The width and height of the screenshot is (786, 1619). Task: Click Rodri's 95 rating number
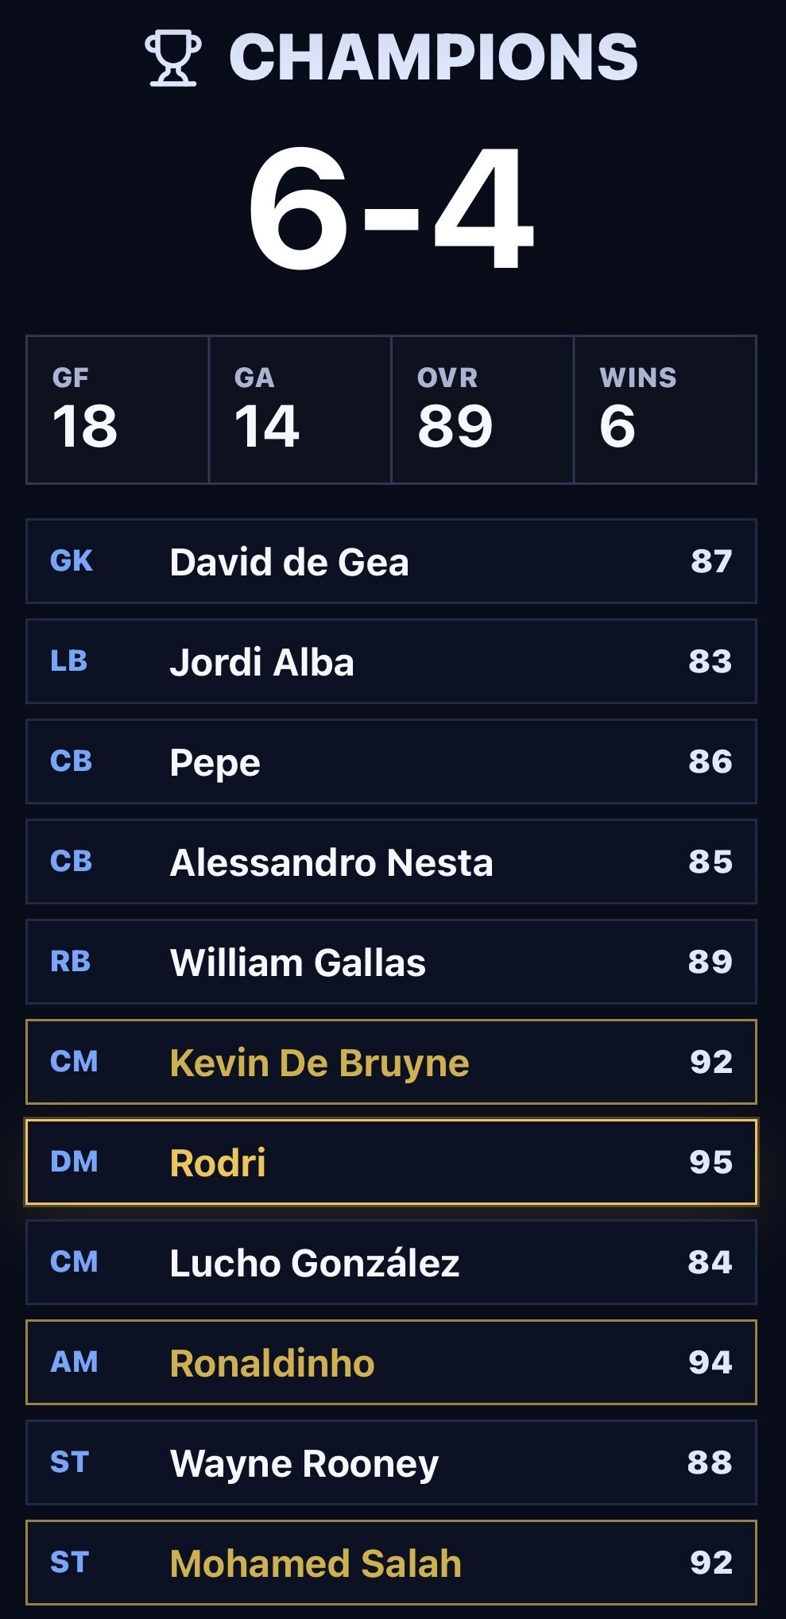point(710,1162)
